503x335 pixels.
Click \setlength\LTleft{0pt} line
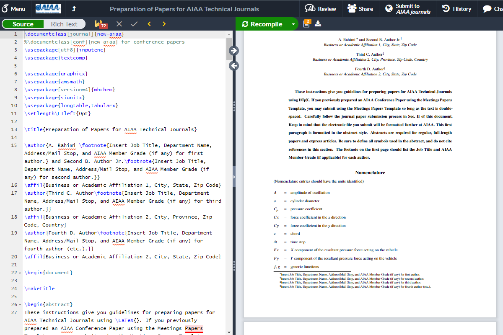[x=57, y=113]
